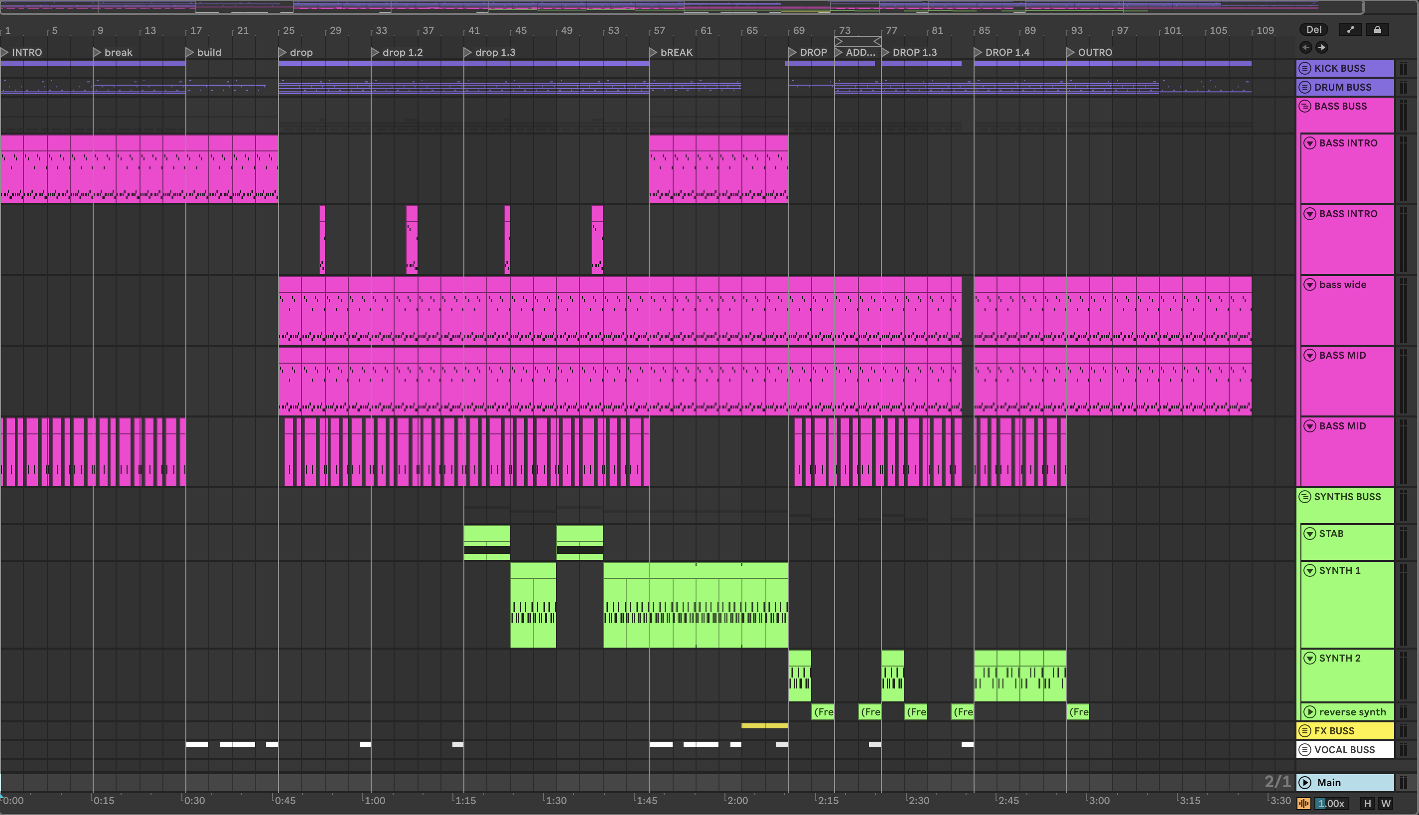This screenshot has width=1419, height=815.
Task: Unfold the VOCAL BUSS group track
Action: [x=1305, y=750]
